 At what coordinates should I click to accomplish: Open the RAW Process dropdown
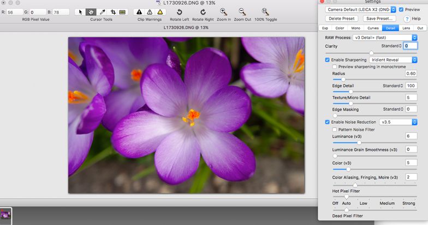coord(385,38)
